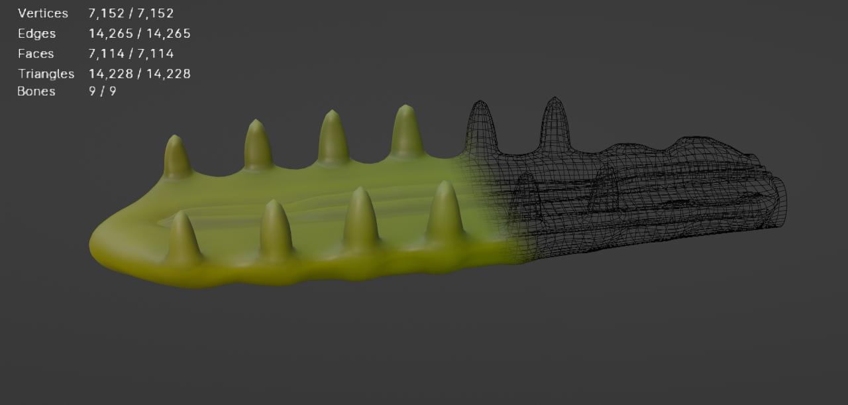Select the second shaded spike in back row
Screen dimensions: 848x405
(258, 145)
